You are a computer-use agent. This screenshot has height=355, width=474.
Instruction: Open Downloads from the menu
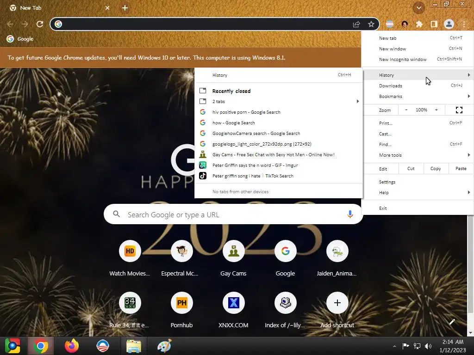coord(418,86)
